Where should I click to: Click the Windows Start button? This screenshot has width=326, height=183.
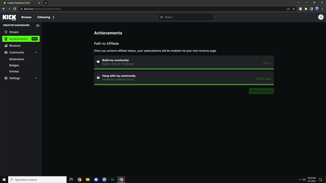pyautogui.click(x=4, y=179)
